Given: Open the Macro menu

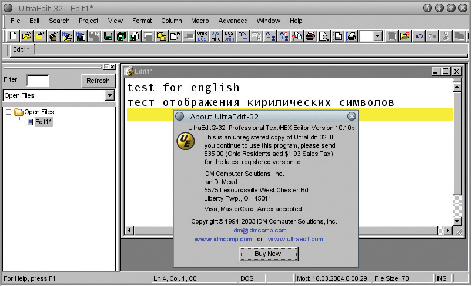Looking at the screenshot, I should point(200,21).
